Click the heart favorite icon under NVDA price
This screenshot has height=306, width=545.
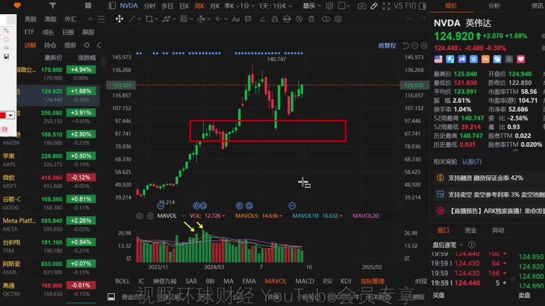point(521,59)
